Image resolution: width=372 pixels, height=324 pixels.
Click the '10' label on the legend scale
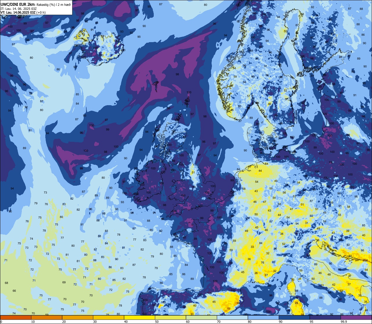click(33, 322)
